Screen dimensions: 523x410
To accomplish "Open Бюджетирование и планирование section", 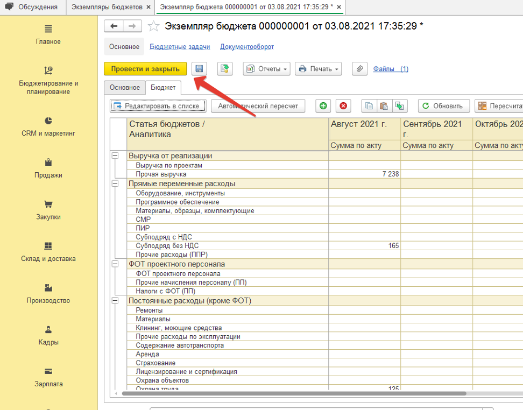I will (x=48, y=80).
